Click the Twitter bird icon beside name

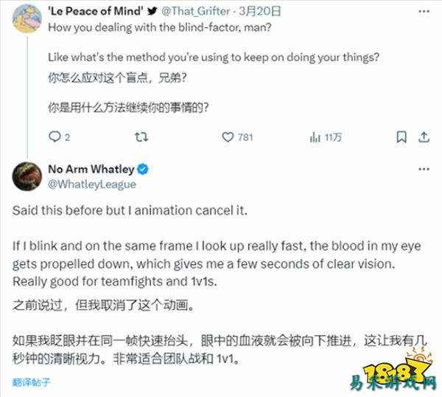click(x=152, y=11)
